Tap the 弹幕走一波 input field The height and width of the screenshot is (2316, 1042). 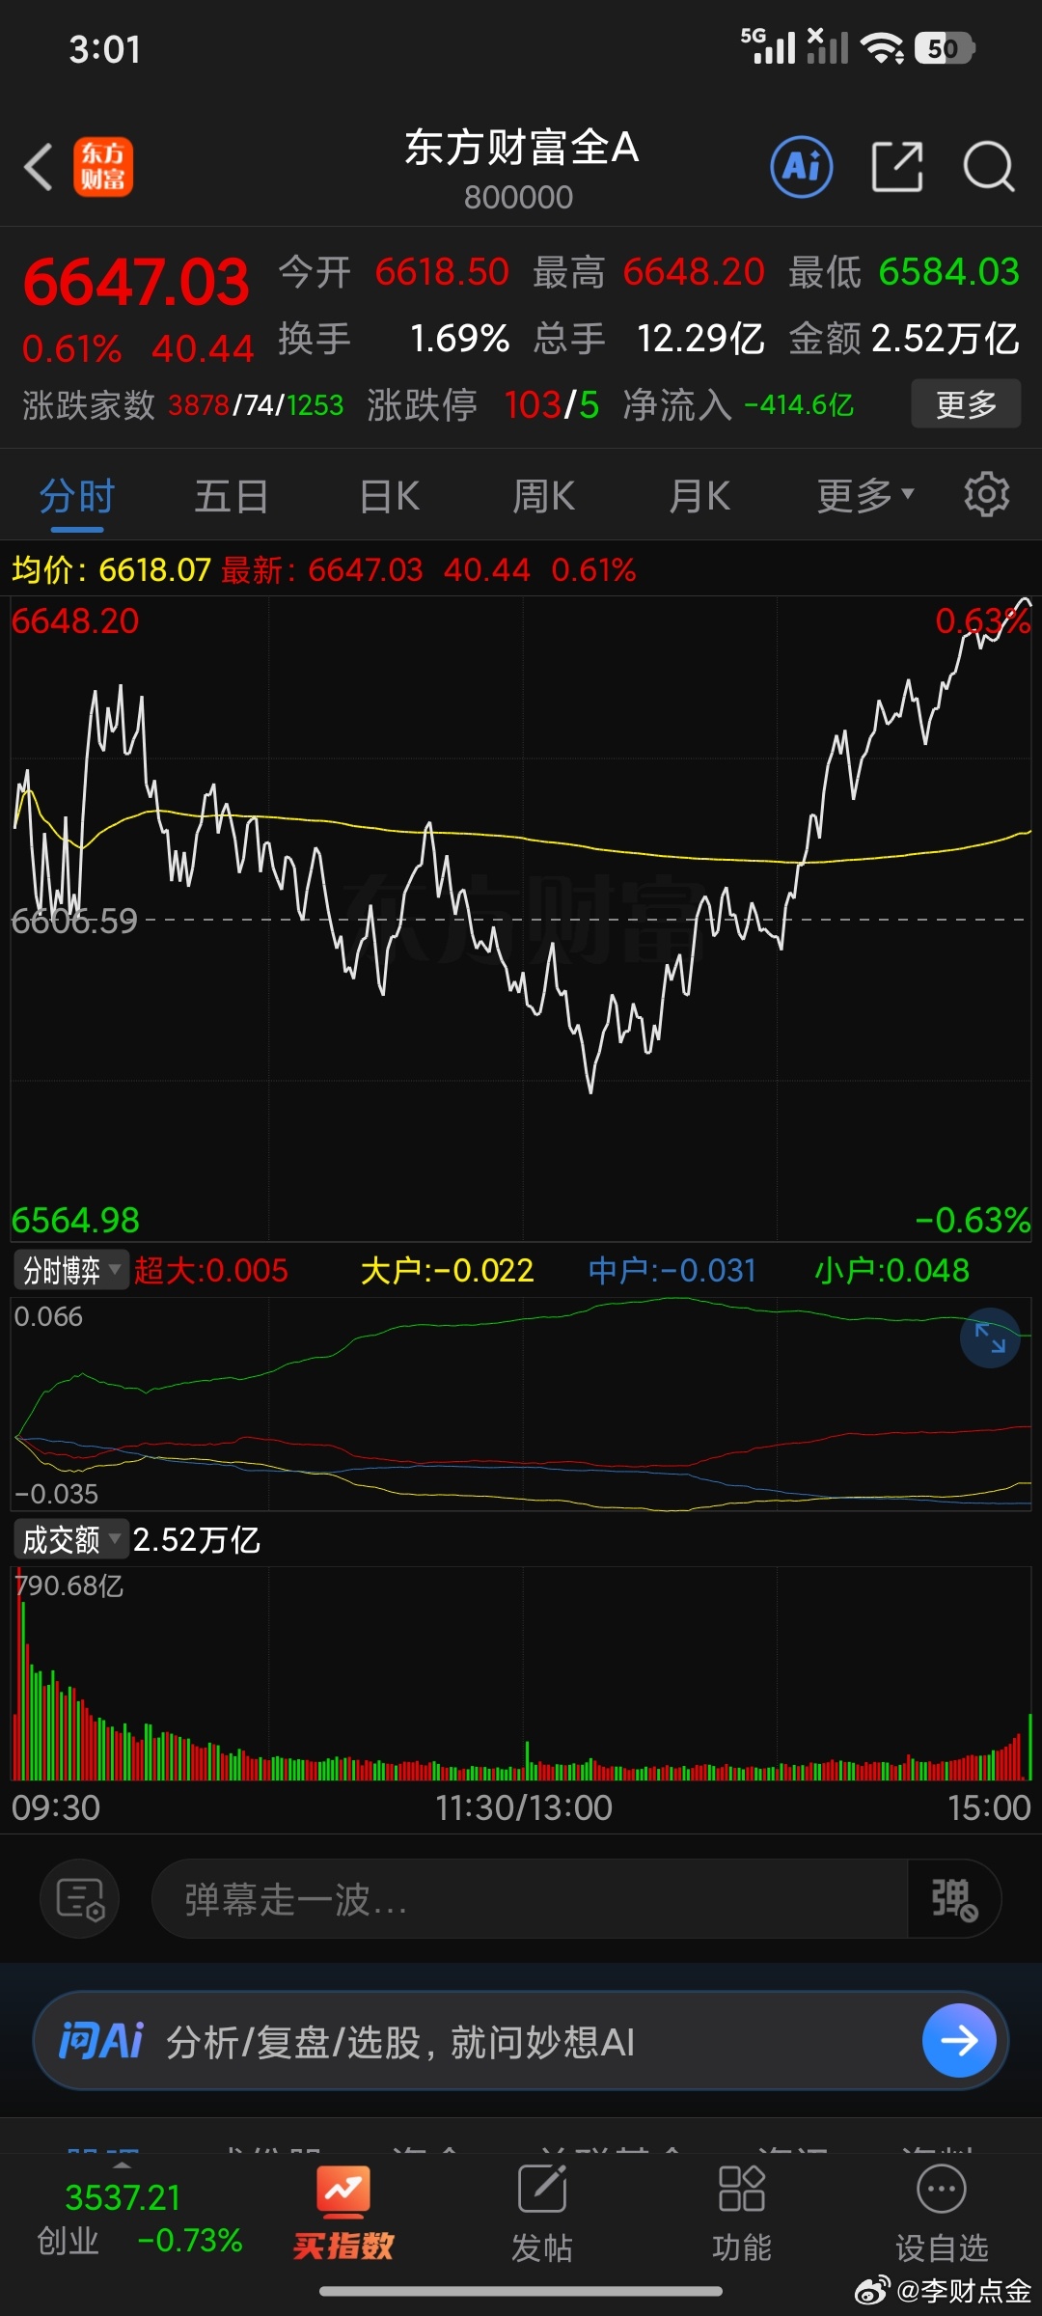tap(529, 1899)
